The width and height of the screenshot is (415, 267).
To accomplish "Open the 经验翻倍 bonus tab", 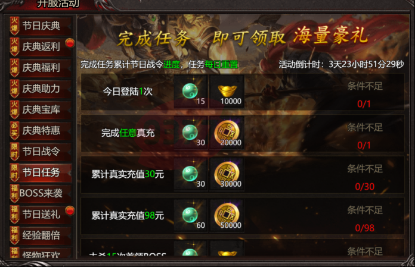I will [x=41, y=235].
